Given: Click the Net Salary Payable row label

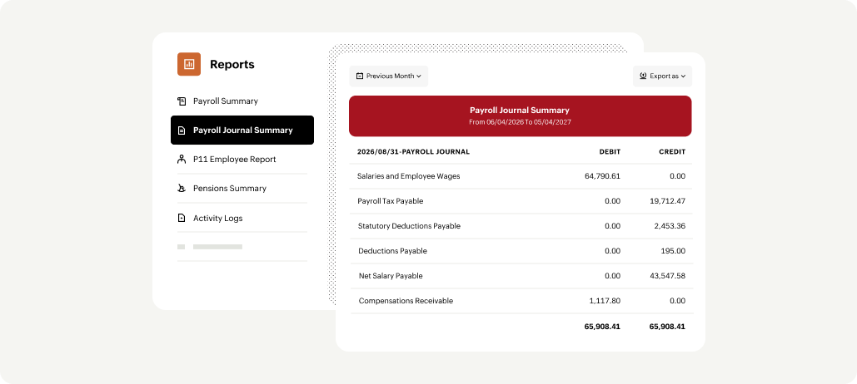Looking at the screenshot, I should pos(391,276).
